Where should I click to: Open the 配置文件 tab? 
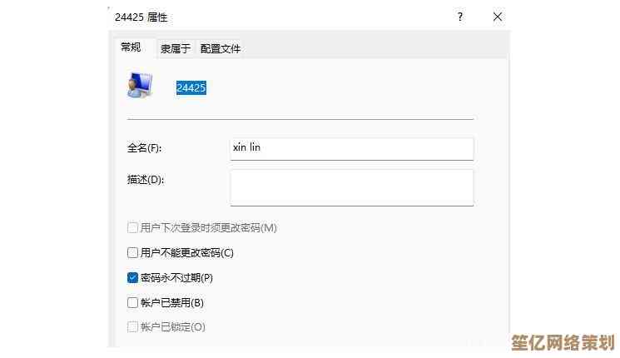tap(221, 48)
